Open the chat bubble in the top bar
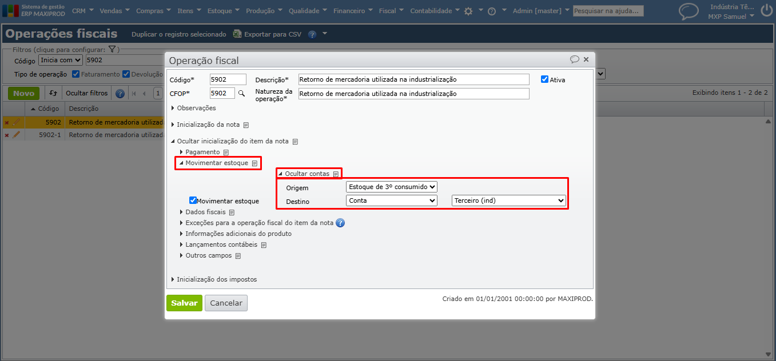Image resolution: width=776 pixels, height=361 pixels. 689,11
